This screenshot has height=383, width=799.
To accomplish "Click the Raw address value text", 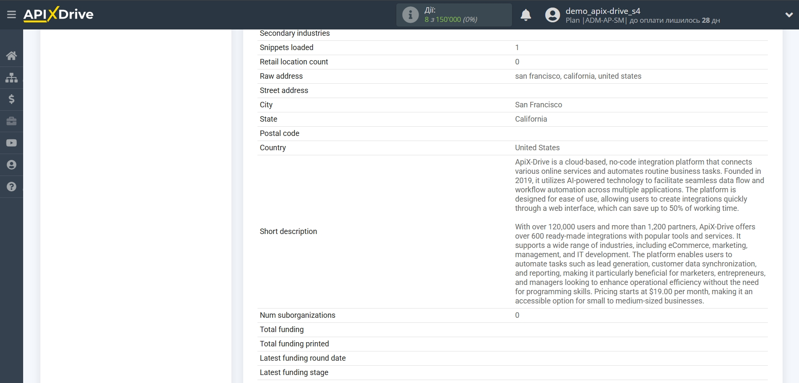I will click(578, 76).
